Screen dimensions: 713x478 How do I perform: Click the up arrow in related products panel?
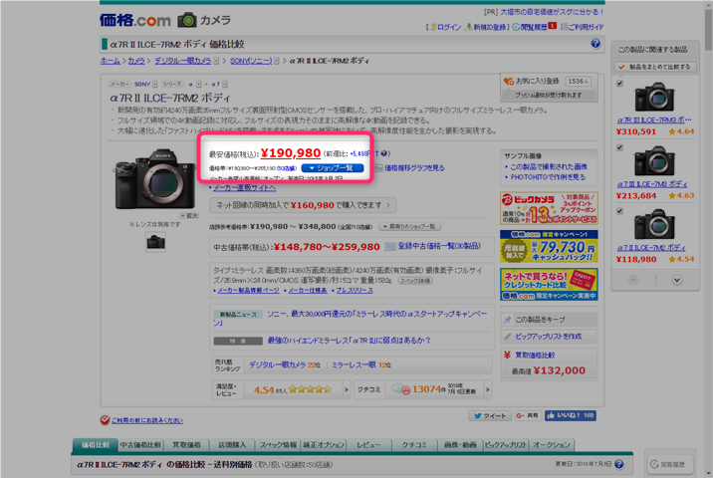tap(633, 280)
